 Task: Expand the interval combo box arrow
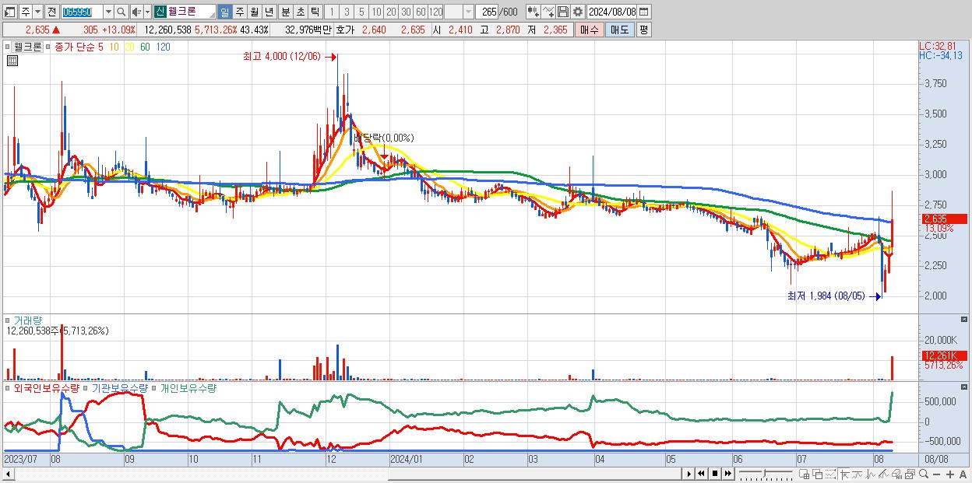pos(468,12)
